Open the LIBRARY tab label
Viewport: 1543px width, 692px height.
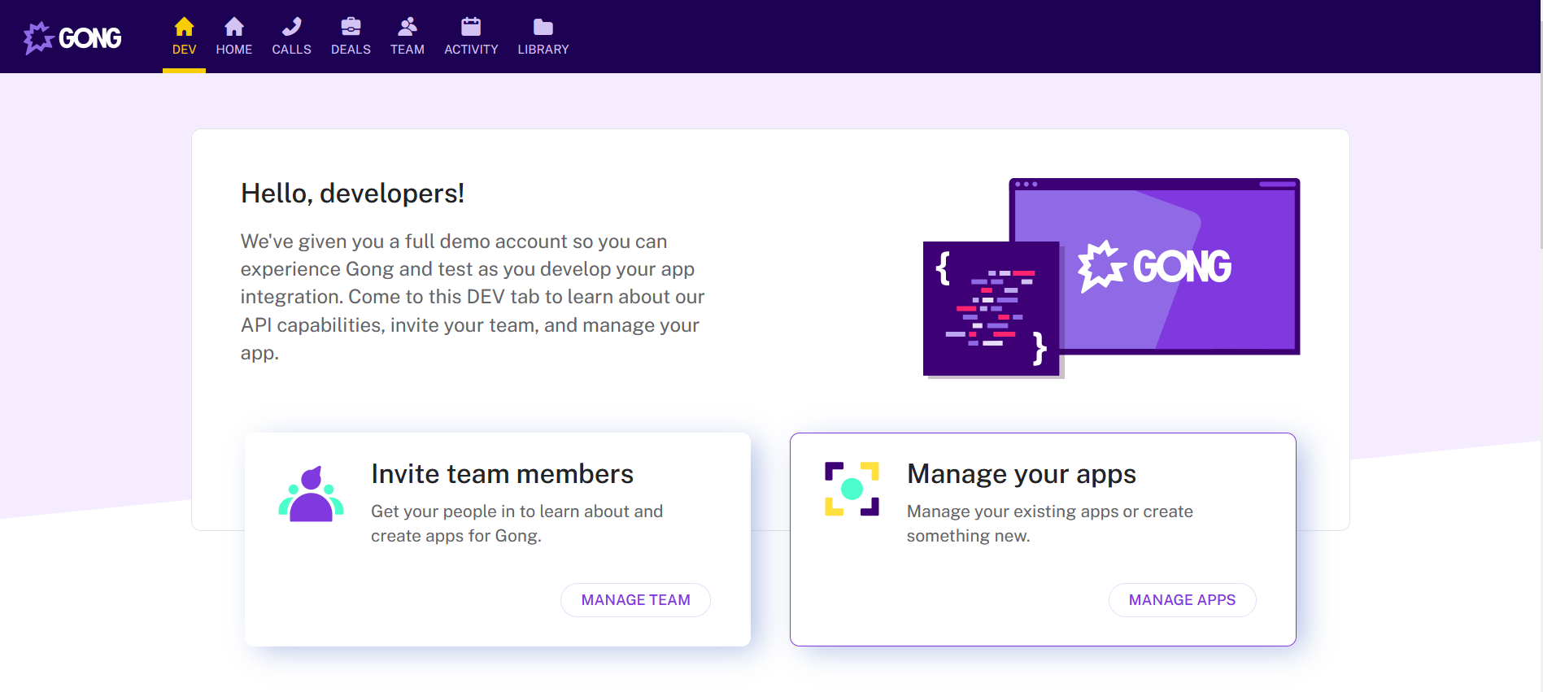[x=543, y=50]
